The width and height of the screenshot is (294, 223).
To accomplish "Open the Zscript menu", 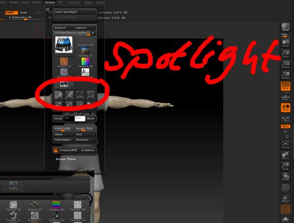I will pos(101,2).
